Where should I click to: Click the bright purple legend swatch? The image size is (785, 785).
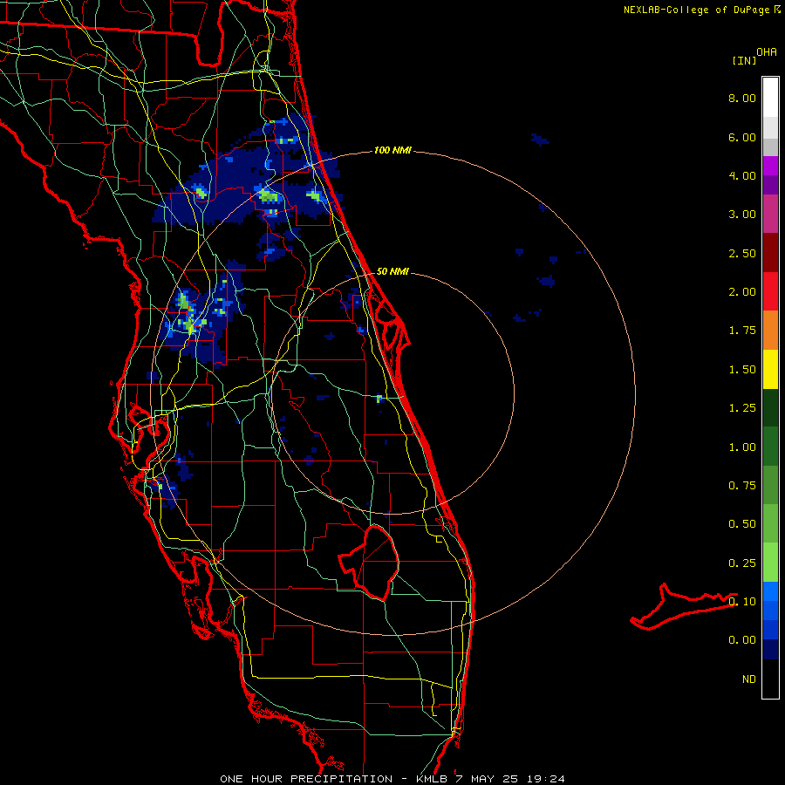coord(770,166)
